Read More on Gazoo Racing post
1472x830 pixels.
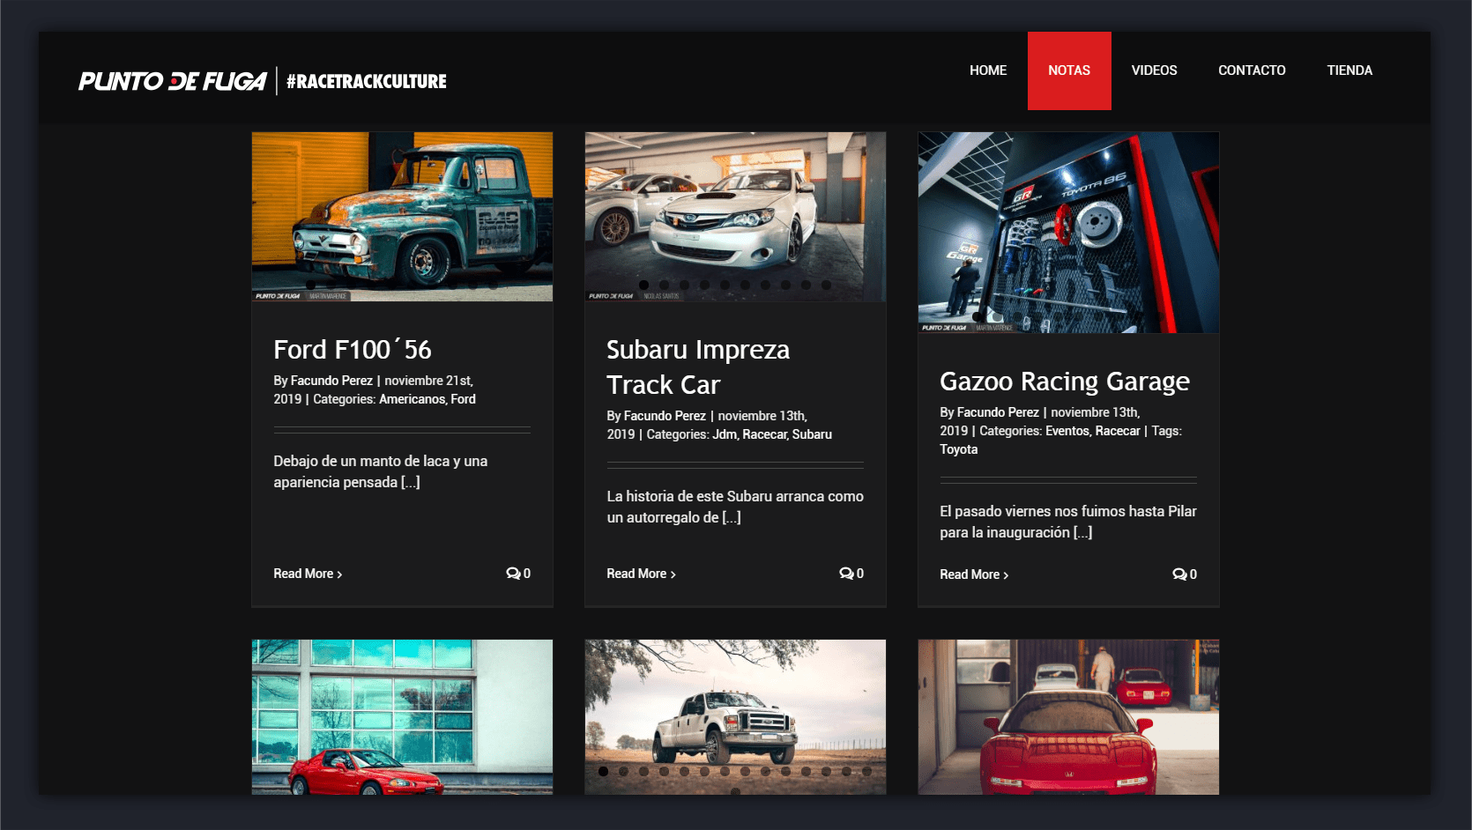pyautogui.click(x=974, y=574)
